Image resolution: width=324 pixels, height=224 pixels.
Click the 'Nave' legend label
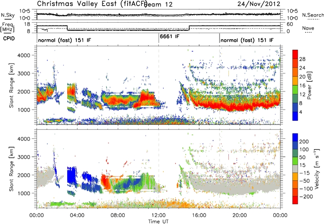click(308, 28)
